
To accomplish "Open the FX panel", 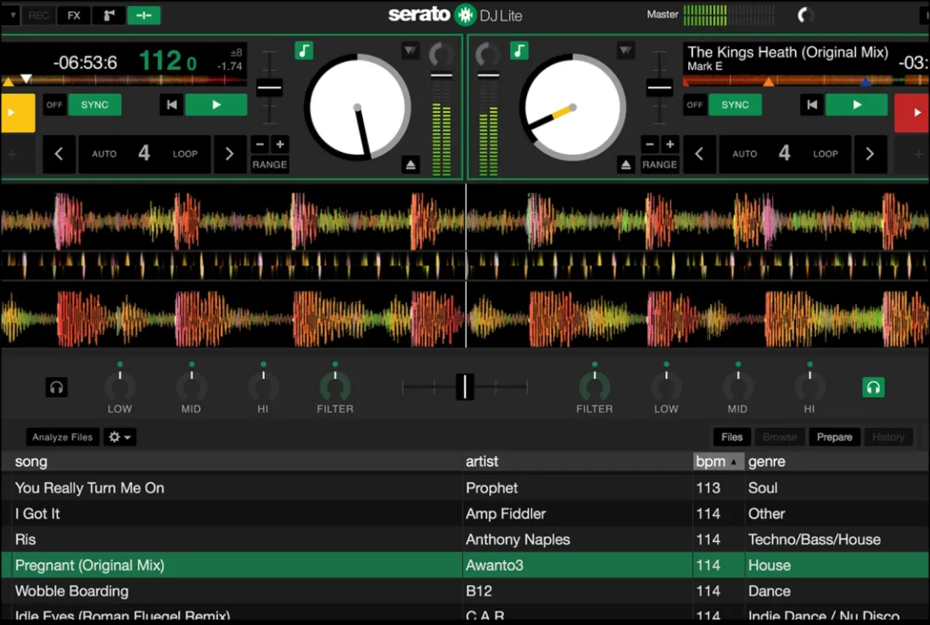I will click(x=74, y=15).
